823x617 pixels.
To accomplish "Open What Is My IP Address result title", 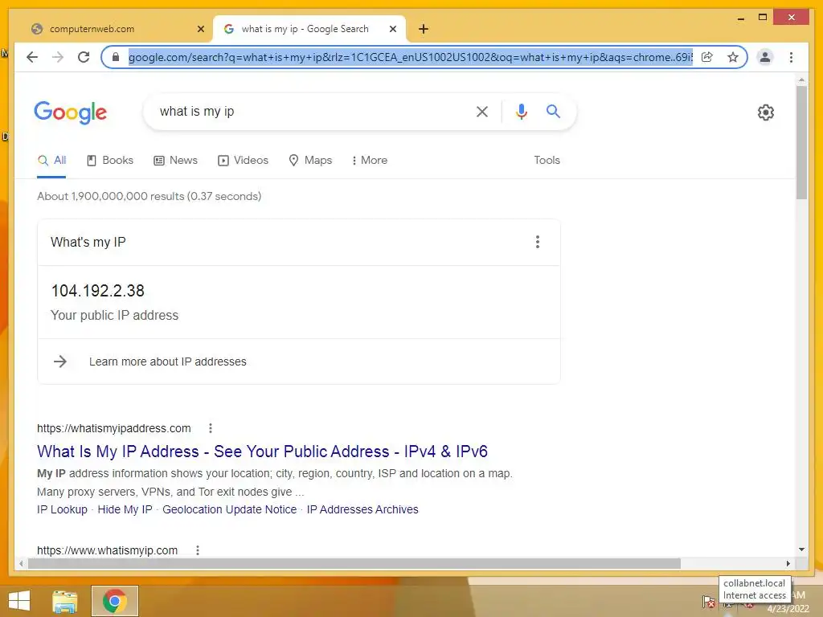I will [263, 452].
